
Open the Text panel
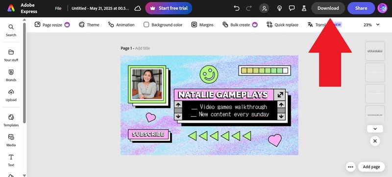[x=11, y=160]
